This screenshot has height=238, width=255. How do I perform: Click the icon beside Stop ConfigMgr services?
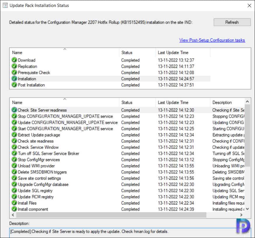(14, 159)
